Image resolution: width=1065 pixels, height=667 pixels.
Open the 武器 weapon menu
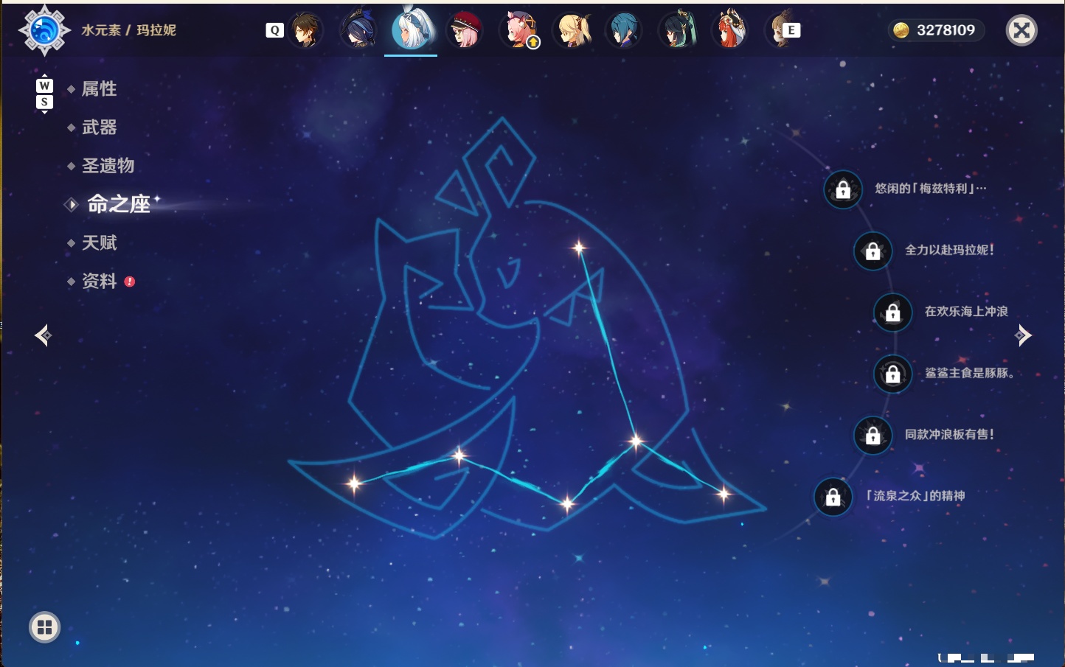click(99, 128)
